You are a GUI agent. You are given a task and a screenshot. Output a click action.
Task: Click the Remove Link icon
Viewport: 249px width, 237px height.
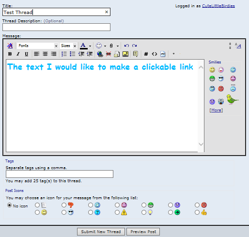(x=109, y=54)
